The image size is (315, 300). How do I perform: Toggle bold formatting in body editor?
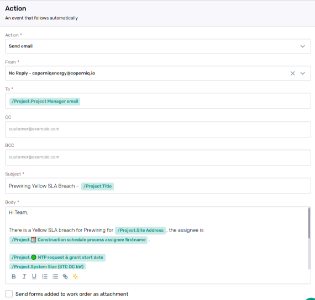click(14, 276)
